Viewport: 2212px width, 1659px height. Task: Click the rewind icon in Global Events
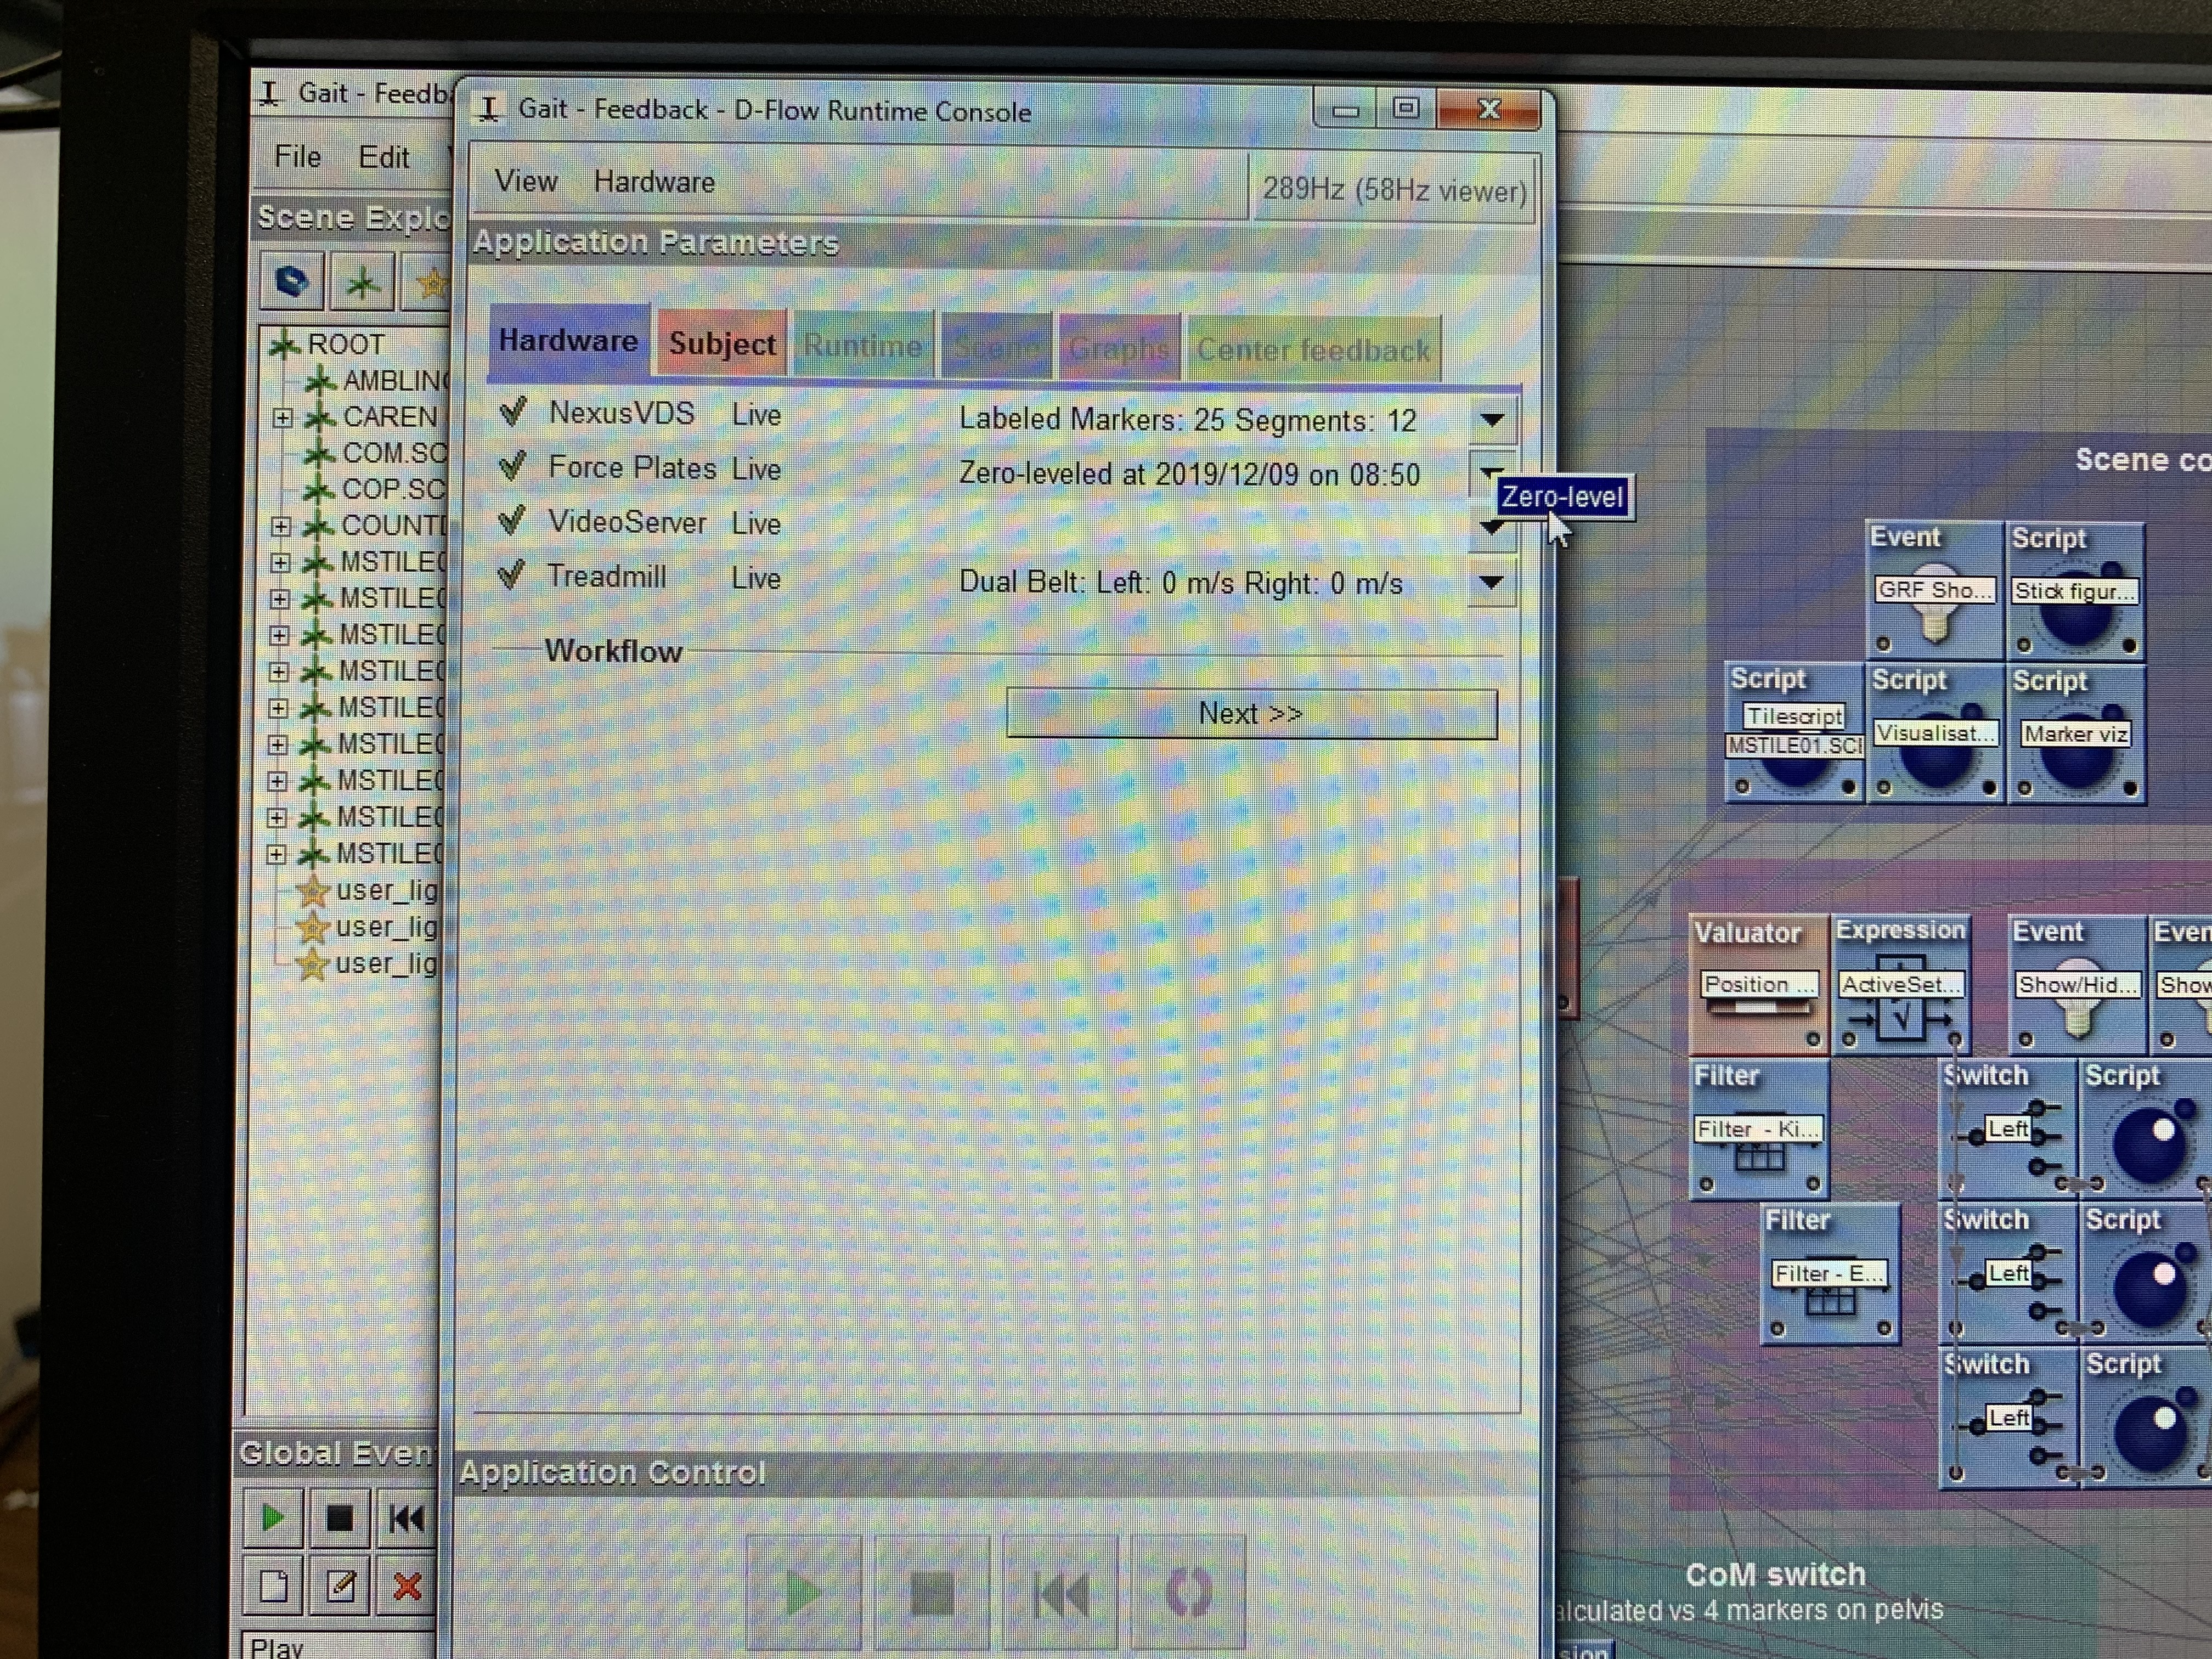pos(406,1518)
